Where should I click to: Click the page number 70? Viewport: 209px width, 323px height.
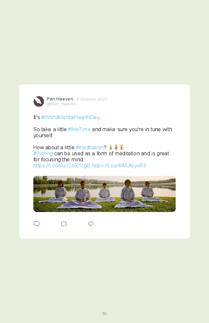(104, 314)
